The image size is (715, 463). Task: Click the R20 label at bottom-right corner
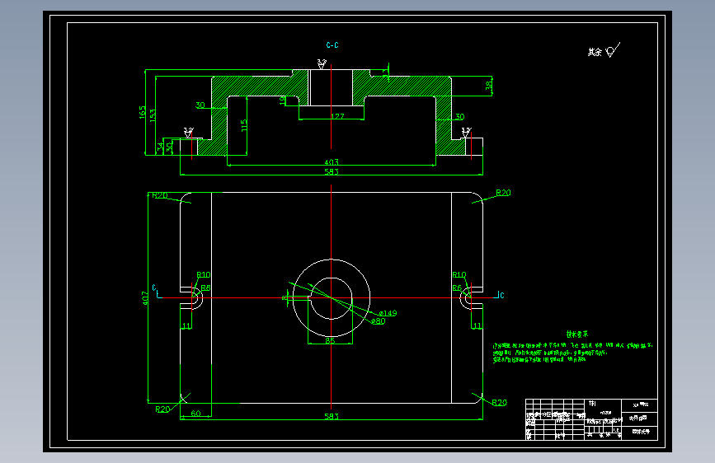pyautogui.click(x=499, y=402)
